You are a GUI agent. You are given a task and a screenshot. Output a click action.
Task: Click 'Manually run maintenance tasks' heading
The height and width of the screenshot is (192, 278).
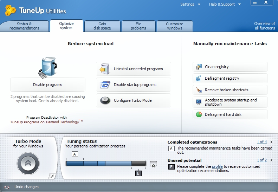(x=230, y=44)
